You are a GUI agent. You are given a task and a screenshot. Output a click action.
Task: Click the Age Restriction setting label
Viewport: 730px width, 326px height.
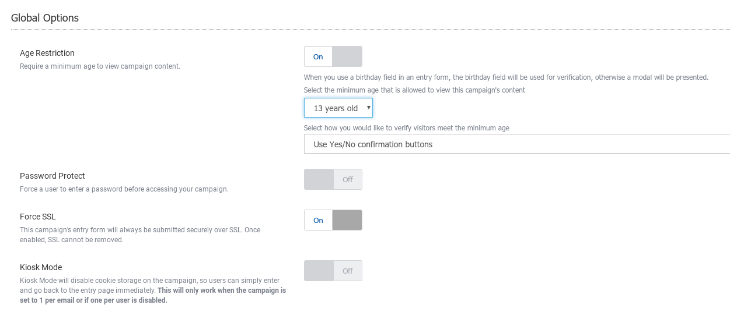(47, 53)
